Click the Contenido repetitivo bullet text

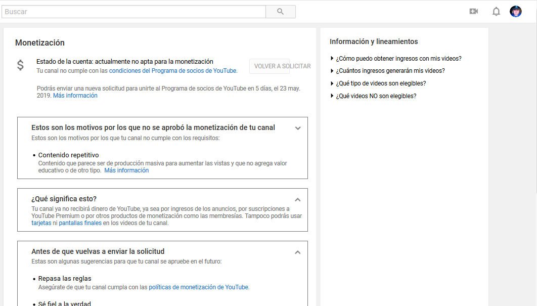click(x=68, y=155)
